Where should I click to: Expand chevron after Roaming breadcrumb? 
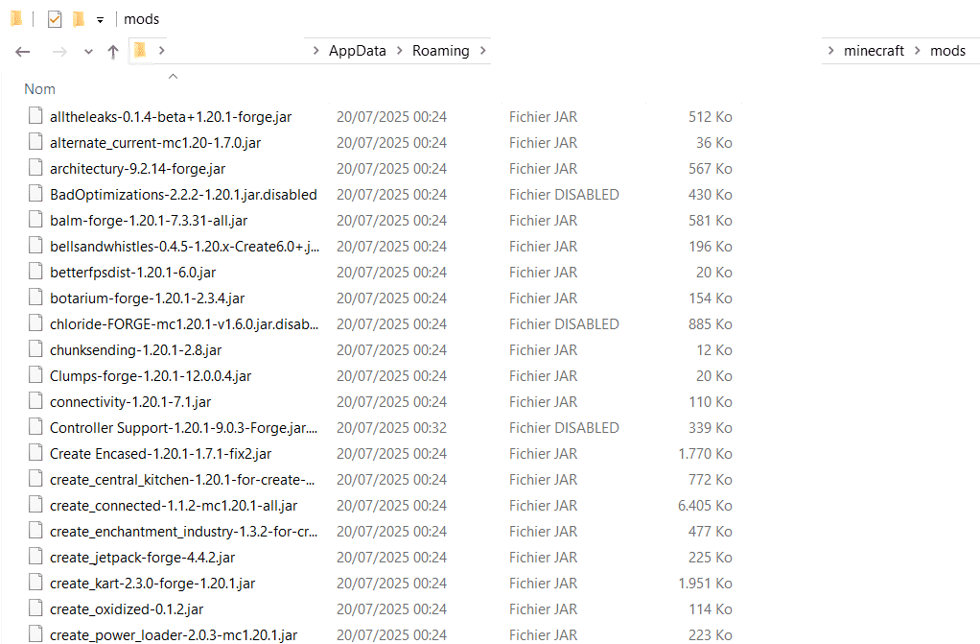(x=483, y=51)
